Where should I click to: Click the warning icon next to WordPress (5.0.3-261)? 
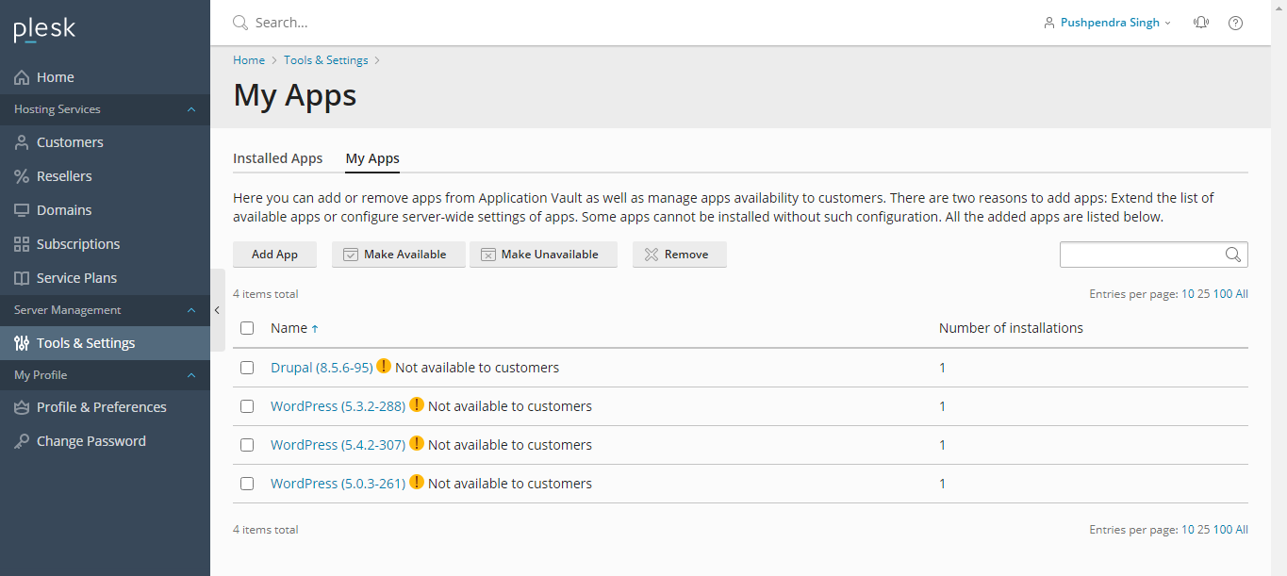[417, 482]
